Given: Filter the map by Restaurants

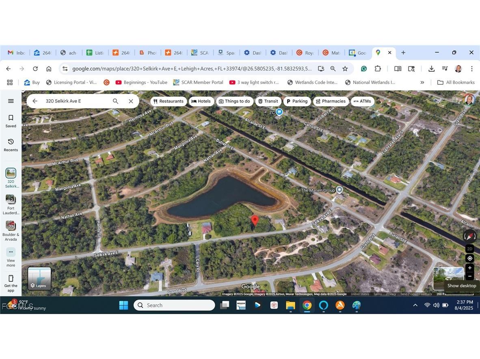Looking at the screenshot, I should [169, 101].
